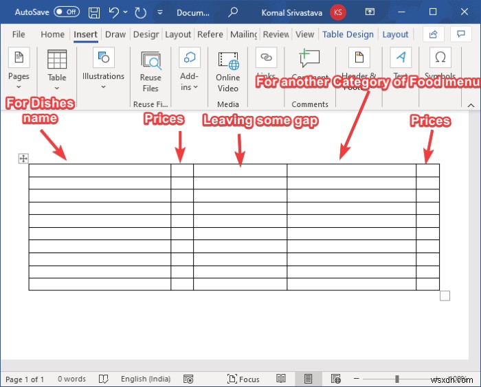This screenshot has width=481, height=387.
Task: Expand the Table dropdown arrow
Action: pyautogui.click(x=57, y=89)
